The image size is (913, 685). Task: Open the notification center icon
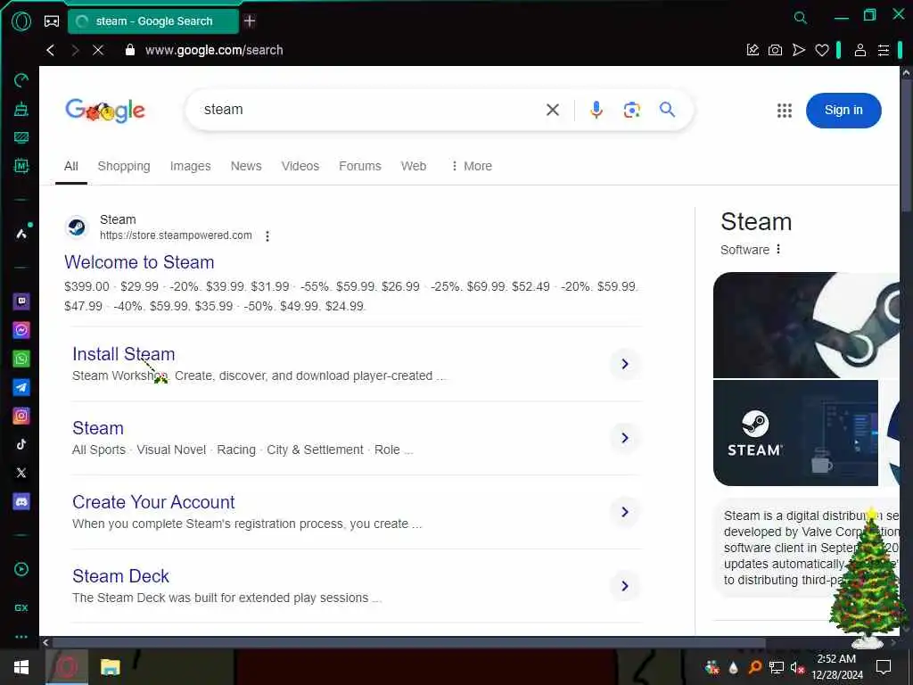coord(884,667)
